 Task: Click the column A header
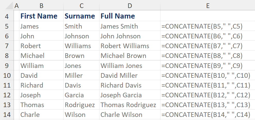click(16, 5)
